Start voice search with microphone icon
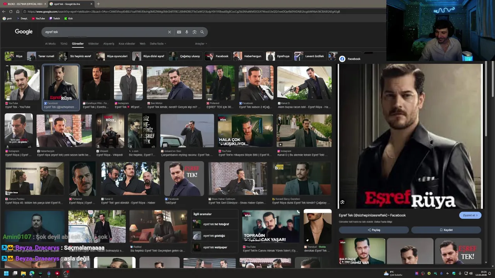 click(x=186, y=32)
